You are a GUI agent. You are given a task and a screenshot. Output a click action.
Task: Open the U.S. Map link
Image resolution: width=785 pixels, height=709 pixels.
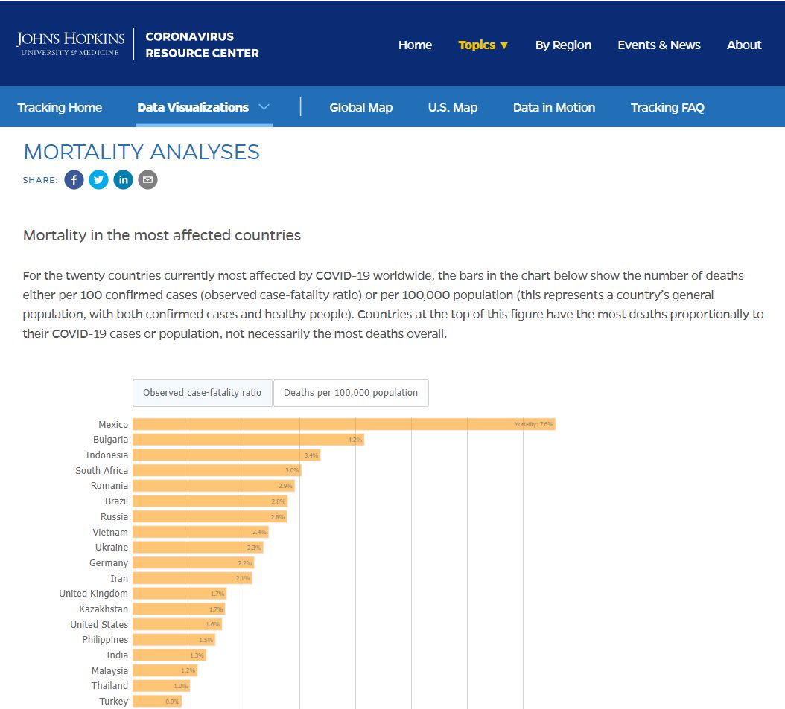pyautogui.click(x=453, y=107)
